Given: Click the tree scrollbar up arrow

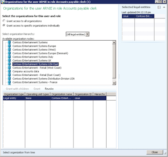Looking at the screenshot, I should click(114, 42).
